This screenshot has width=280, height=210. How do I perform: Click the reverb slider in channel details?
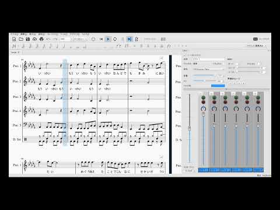[x=250, y=68]
